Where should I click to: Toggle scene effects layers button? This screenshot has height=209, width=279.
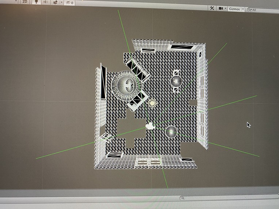point(56,2)
